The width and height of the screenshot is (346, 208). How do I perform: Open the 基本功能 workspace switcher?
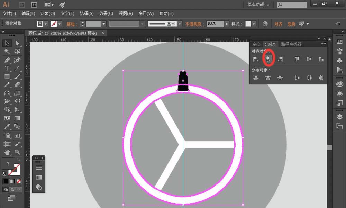pos(258,4)
